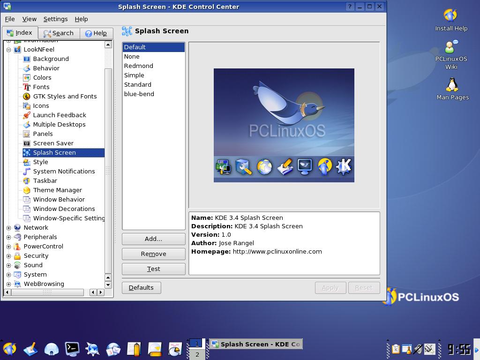Select the Standard splash theme
This screenshot has height=360, width=480.
click(153, 84)
